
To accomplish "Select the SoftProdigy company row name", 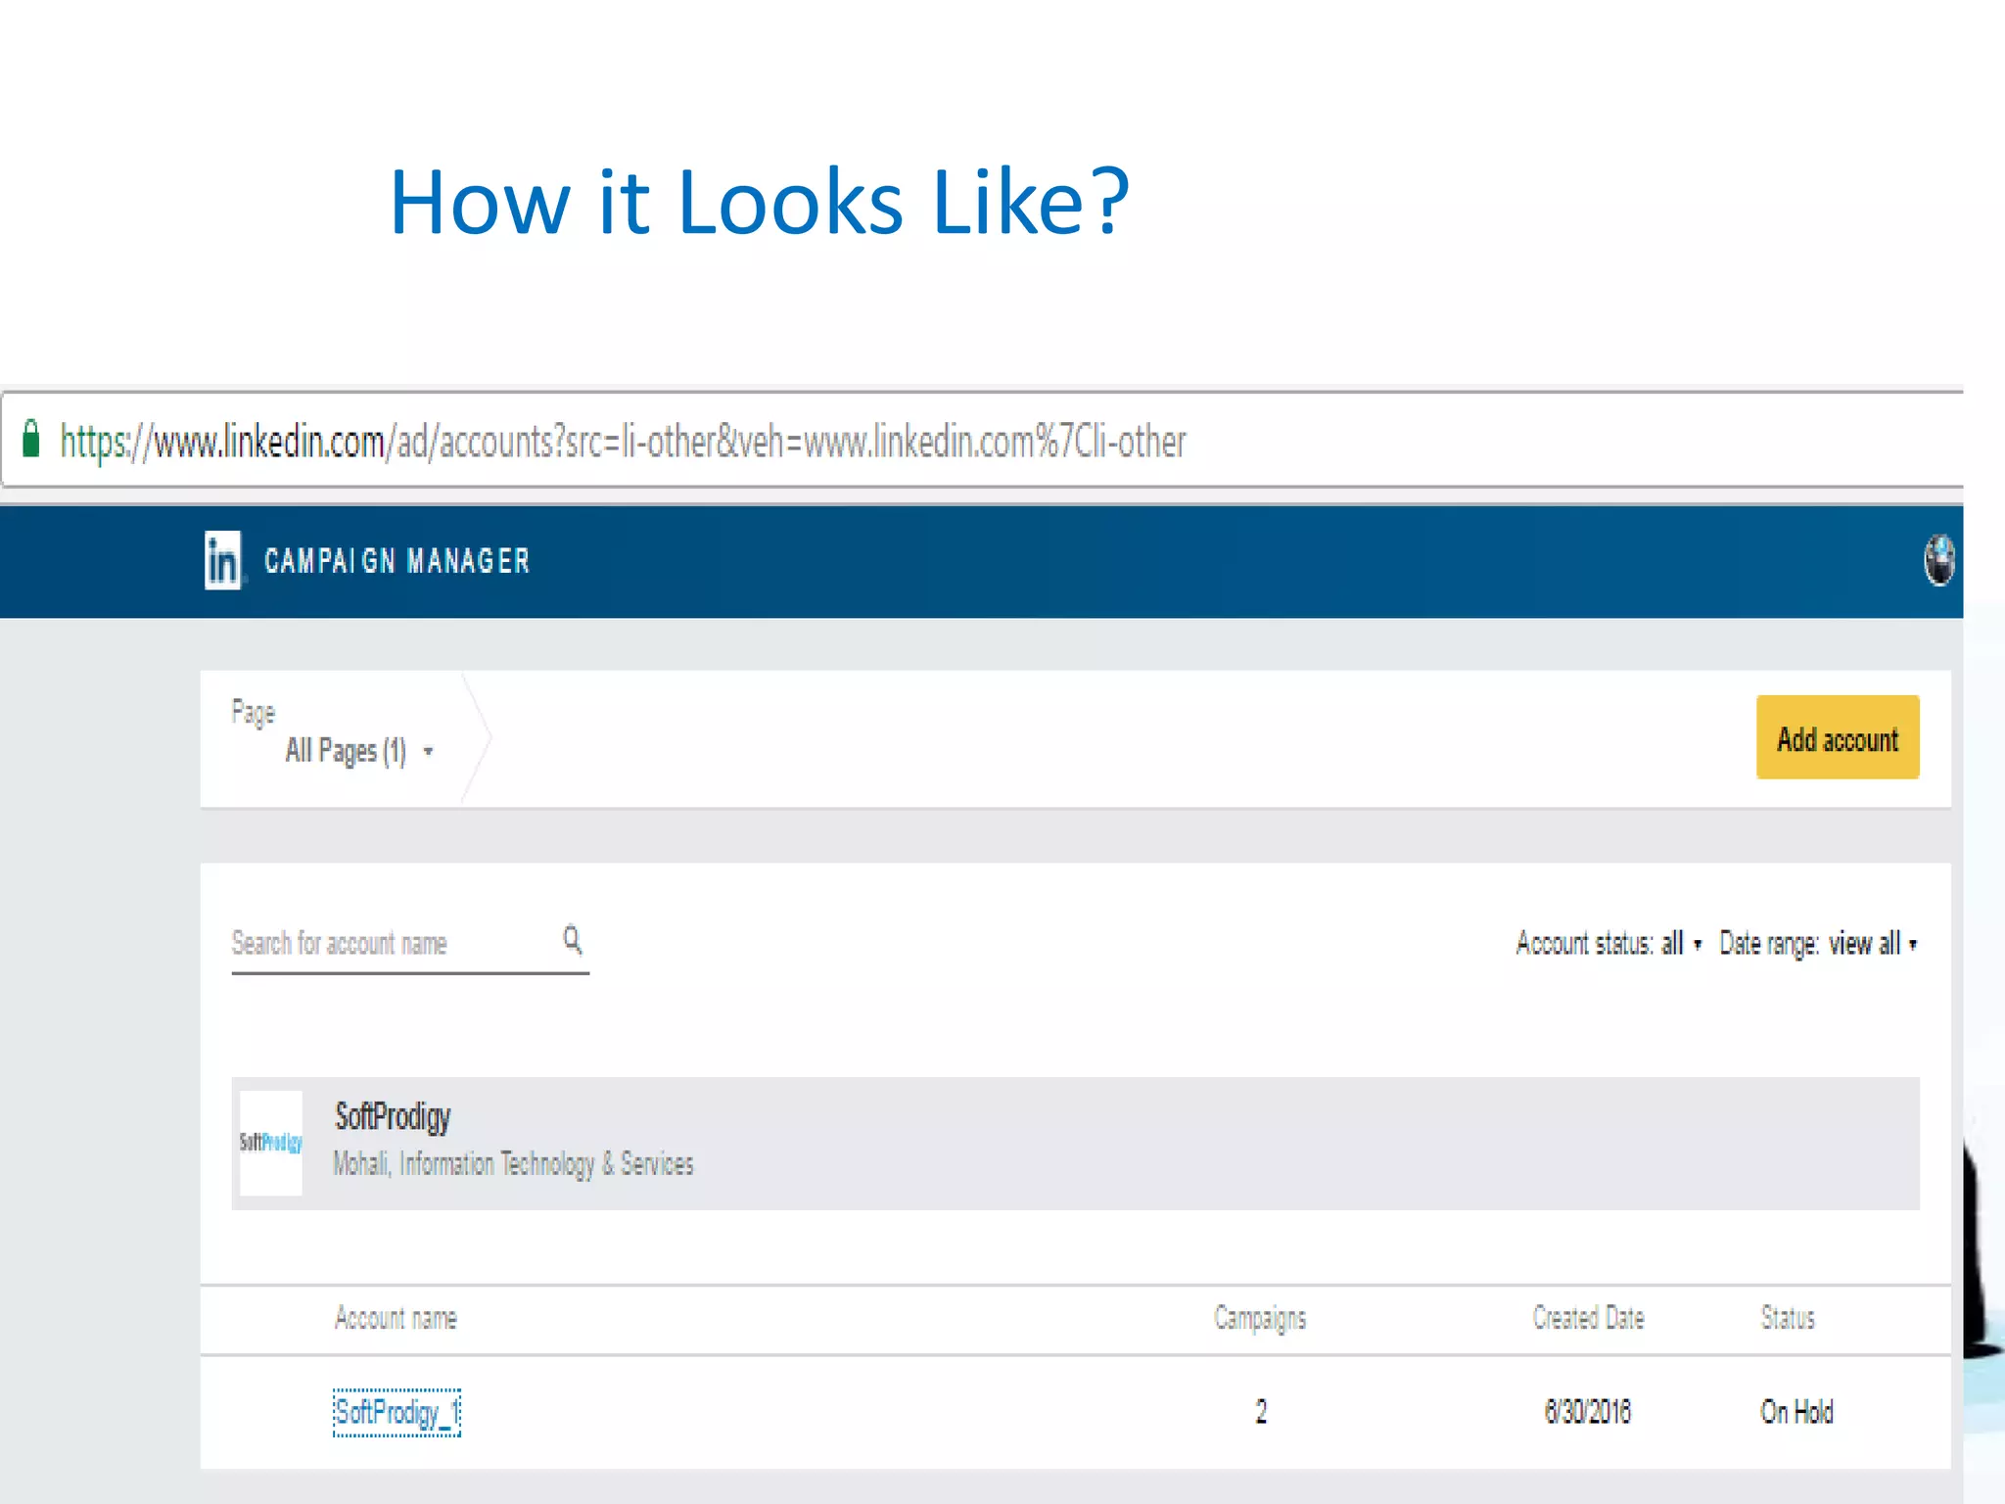I will [x=393, y=1117].
